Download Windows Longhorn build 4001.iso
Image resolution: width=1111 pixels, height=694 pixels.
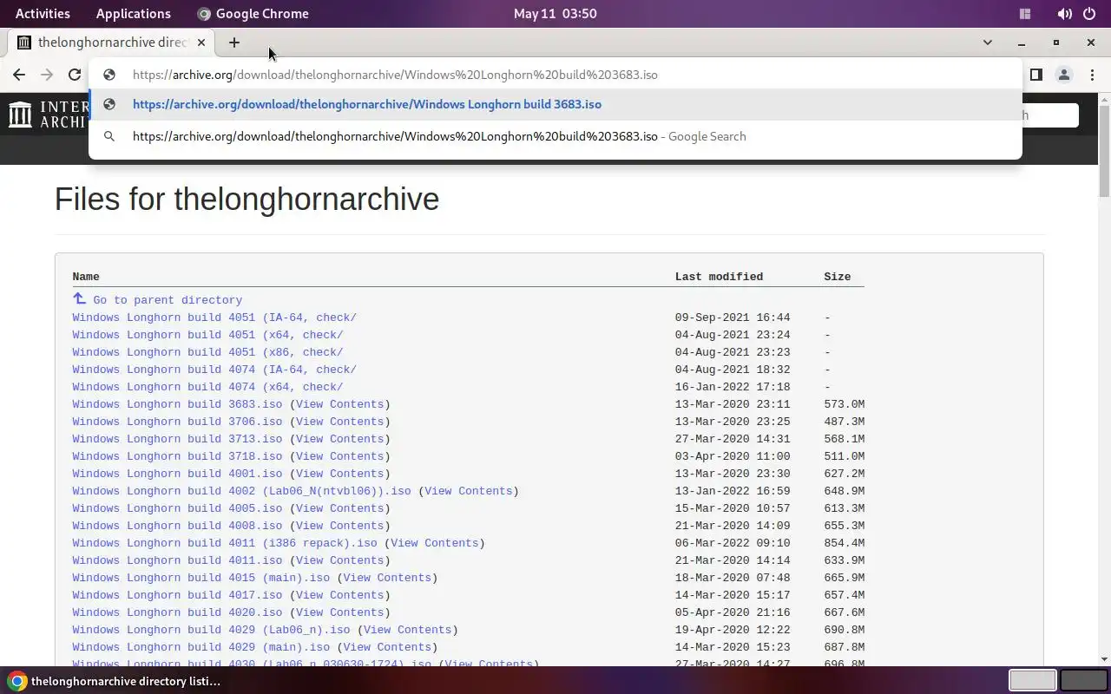point(177,474)
